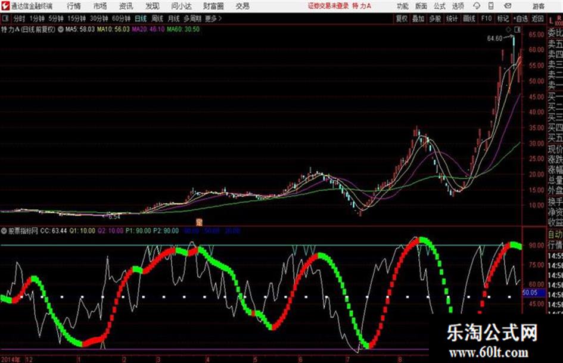This screenshot has width=563, height=363.
Task: Click the 叠加 toolbar button
Action: tap(418, 18)
